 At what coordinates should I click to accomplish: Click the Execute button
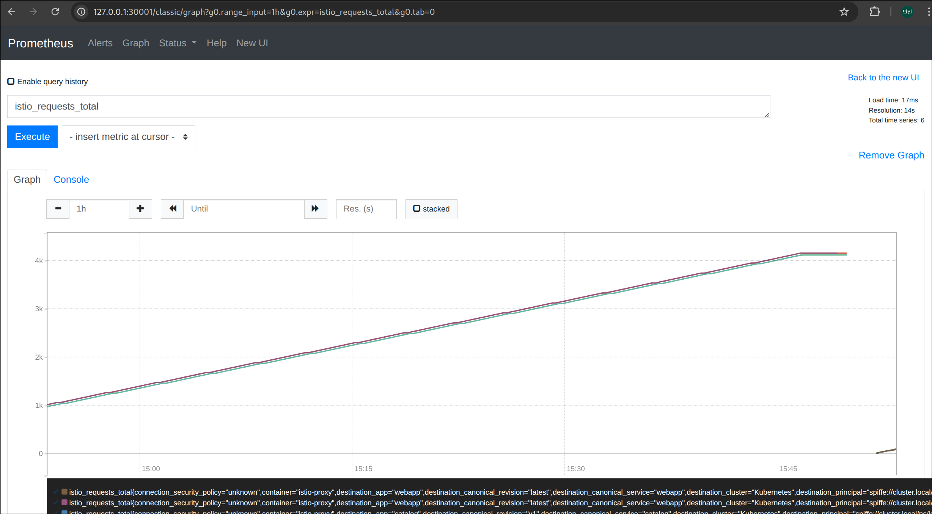click(x=32, y=137)
